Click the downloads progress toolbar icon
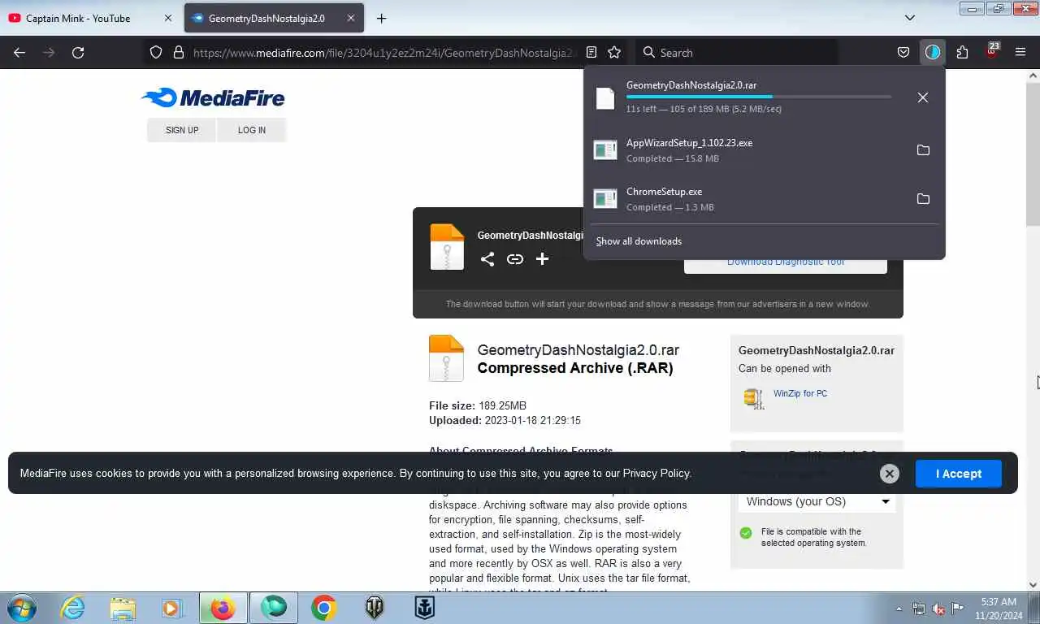This screenshot has height=624, width=1040. [932, 52]
